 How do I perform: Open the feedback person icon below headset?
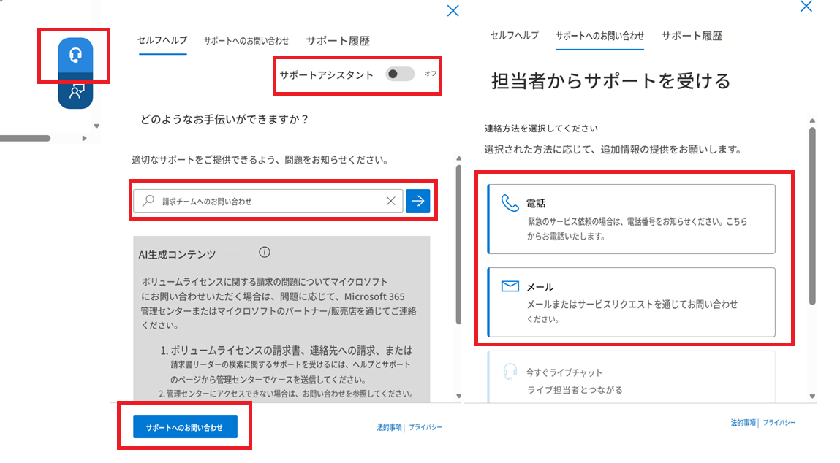point(75,91)
